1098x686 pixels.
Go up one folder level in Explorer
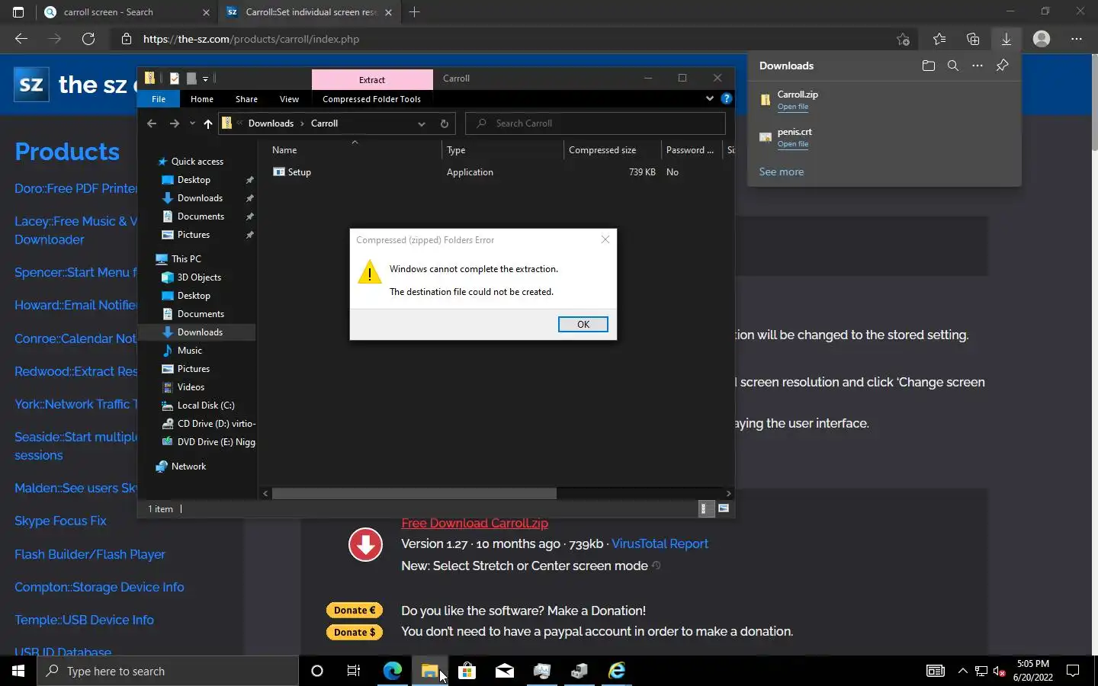coord(207,123)
